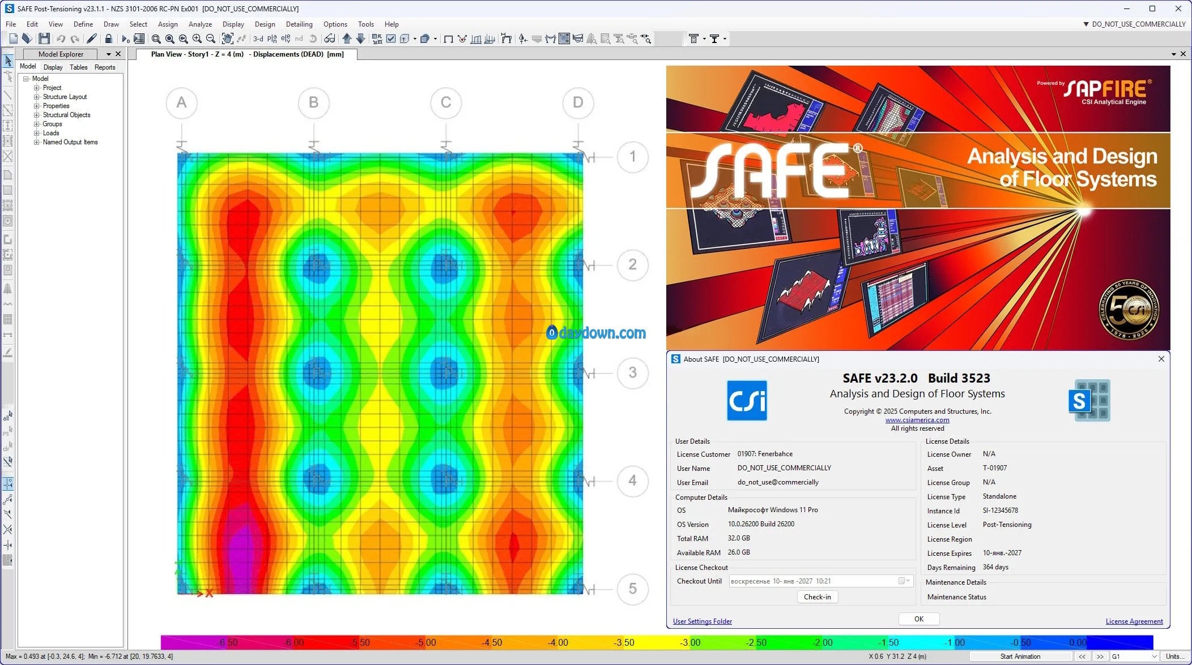Expand the Loads tree node
This screenshot has height=665, width=1192.
point(37,133)
